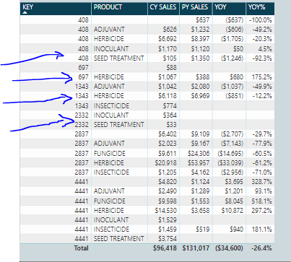Image resolution: width=291 pixels, height=262 pixels.
Task: Toggle the sort arrow under KEY
Action: [25, 12]
